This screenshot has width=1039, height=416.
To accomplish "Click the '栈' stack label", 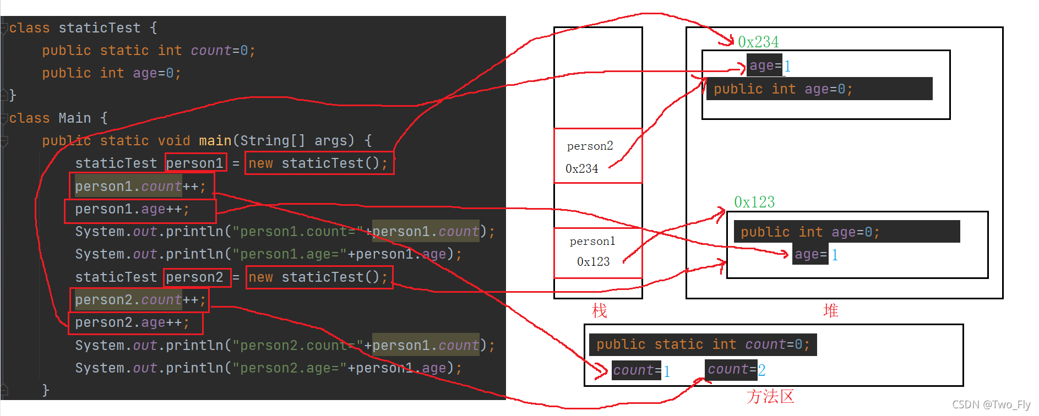I will tap(600, 311).
